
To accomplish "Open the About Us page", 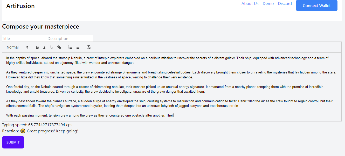I will pos(250,4).
